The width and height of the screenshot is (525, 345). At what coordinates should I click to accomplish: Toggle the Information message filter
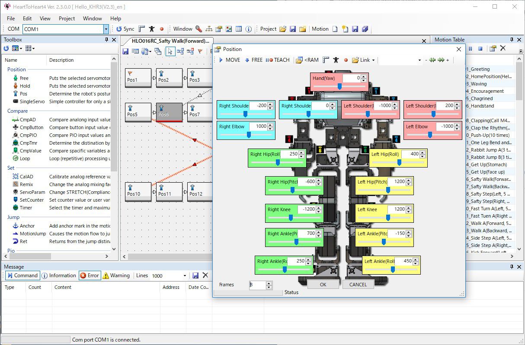point(58,275)
